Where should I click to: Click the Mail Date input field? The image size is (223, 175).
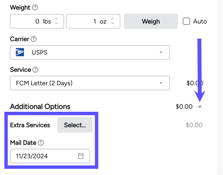tap(50, 156)
